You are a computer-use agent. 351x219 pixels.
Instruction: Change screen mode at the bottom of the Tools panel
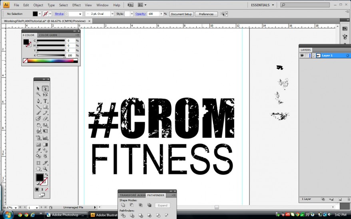point(42,195)
